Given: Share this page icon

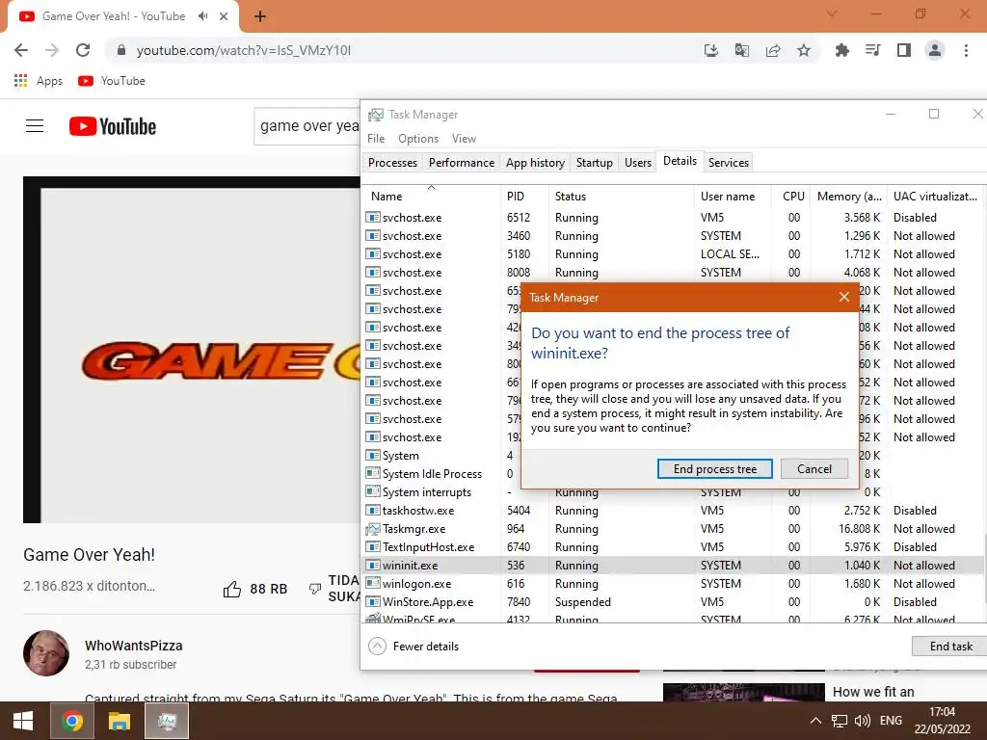Looking at the screenshot, I should click(773, 50).
